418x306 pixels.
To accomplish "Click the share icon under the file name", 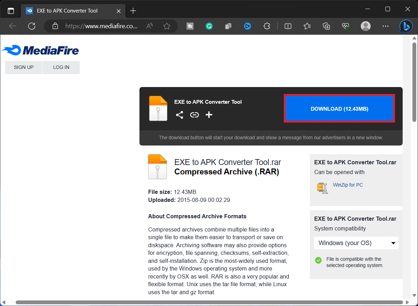I will tap(180, 115).
